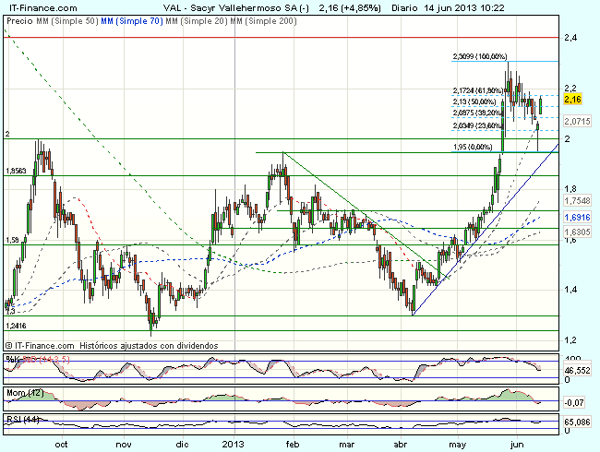
Task: Click the IT-Finance.com copyright icon
Action: point(8,342)
